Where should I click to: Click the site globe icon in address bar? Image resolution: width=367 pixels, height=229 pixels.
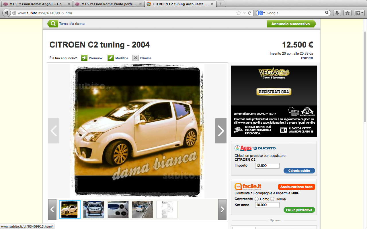(x=14, y=13)
